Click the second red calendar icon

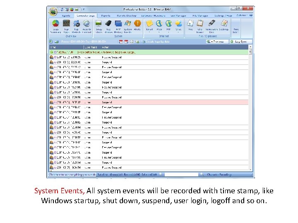coord(126,42)
